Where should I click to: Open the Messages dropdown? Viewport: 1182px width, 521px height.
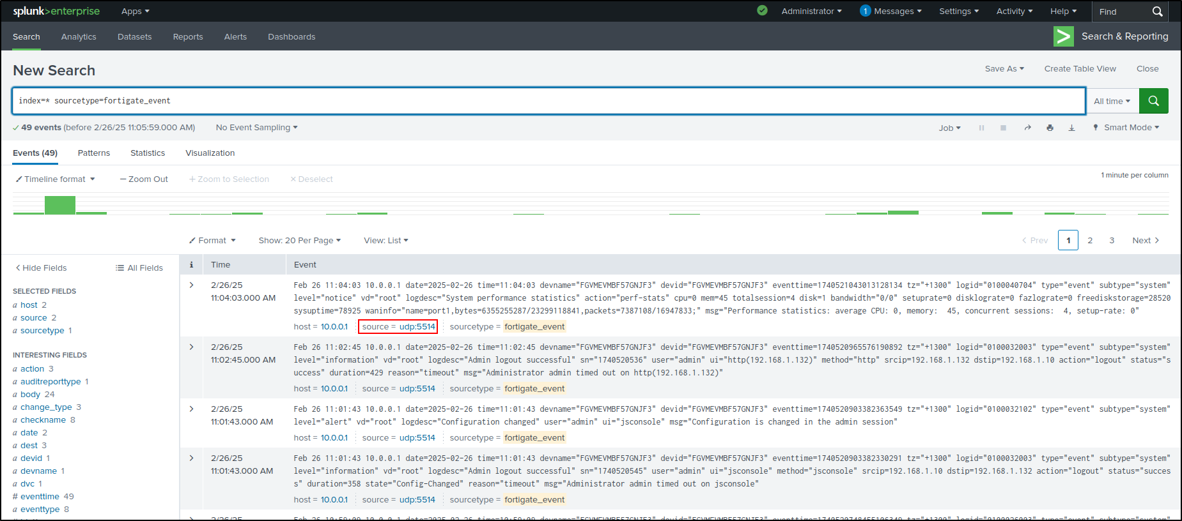coord(890,11)
